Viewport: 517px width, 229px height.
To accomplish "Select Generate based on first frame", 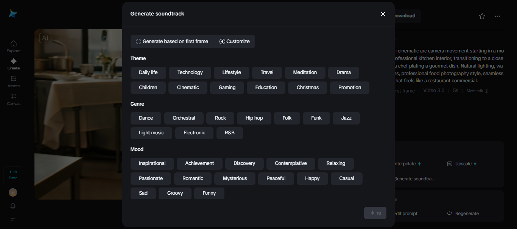I will [139, 41].
